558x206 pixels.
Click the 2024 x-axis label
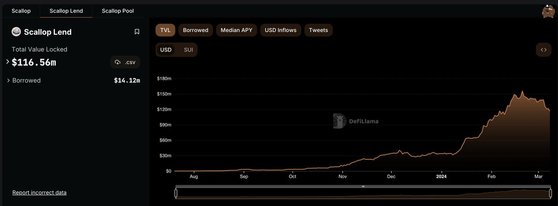[x=441, y=177]
